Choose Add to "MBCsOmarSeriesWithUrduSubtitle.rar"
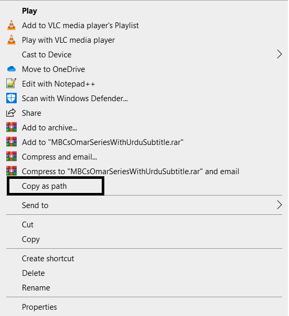 point(103,142)
